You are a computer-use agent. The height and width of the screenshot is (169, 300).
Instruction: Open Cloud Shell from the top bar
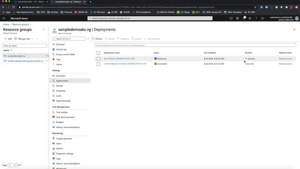[231, 18]
